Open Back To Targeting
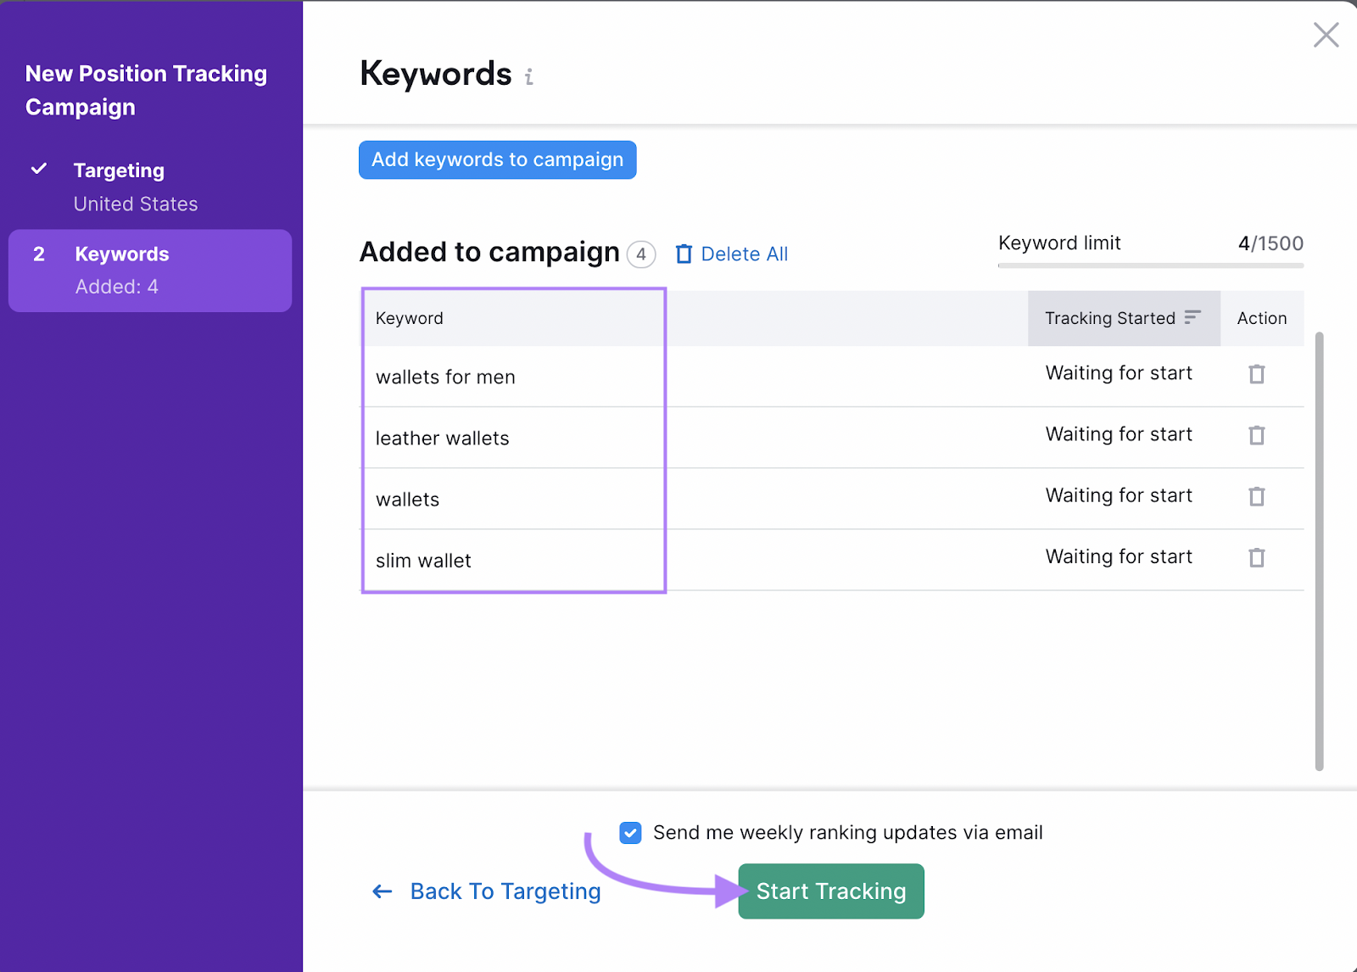The width and height of the screenshot is (1357, 972). coord(505,891)
